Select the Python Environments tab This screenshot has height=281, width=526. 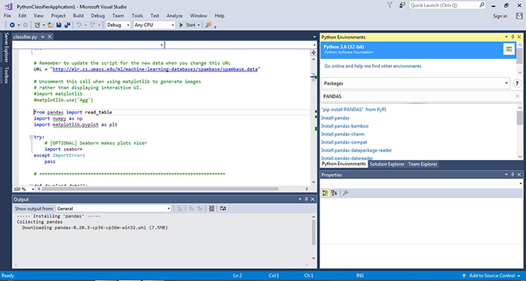344,164
